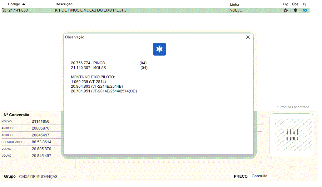This screenshot has height=187, width=322.
Task: Click the shopping cart icon beside code 21.141.850
Action: tap(4, 10)
